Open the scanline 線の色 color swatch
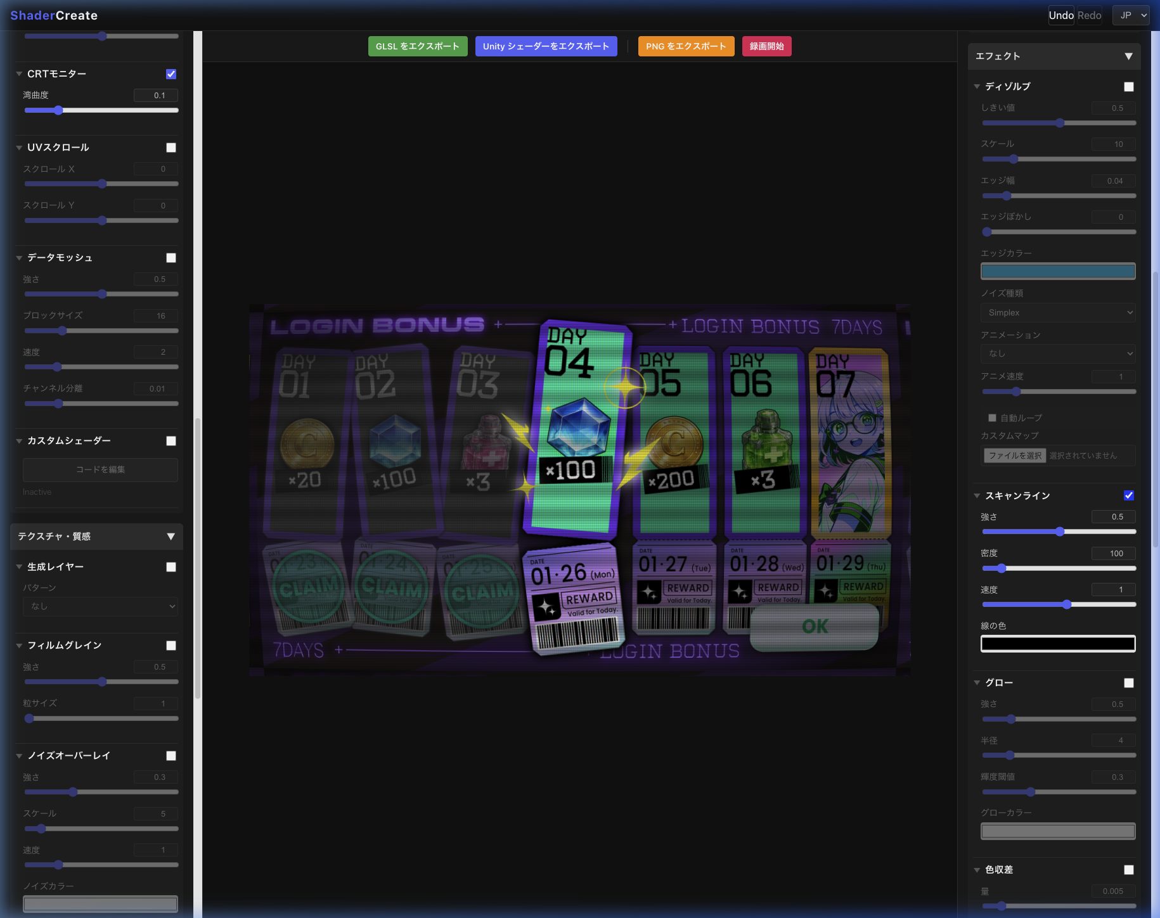 (x=1057, y=644)
